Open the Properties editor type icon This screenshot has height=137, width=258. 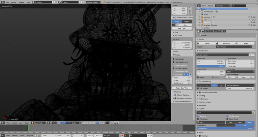[198, 31]
